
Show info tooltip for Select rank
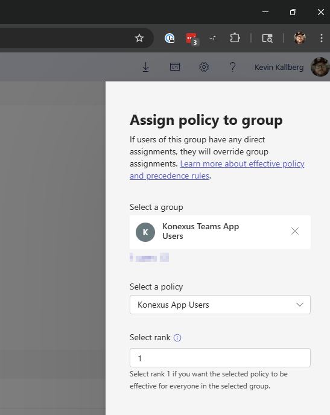pos(177,338)
